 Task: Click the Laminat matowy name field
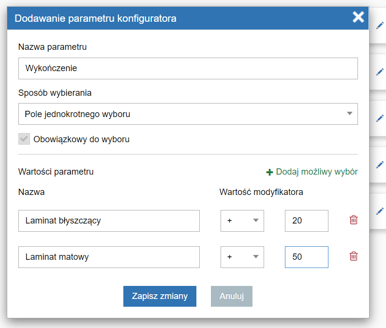pos(109,257)
